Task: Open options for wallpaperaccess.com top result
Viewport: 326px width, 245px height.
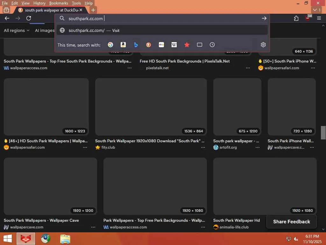Action: [x=130, y=68]
